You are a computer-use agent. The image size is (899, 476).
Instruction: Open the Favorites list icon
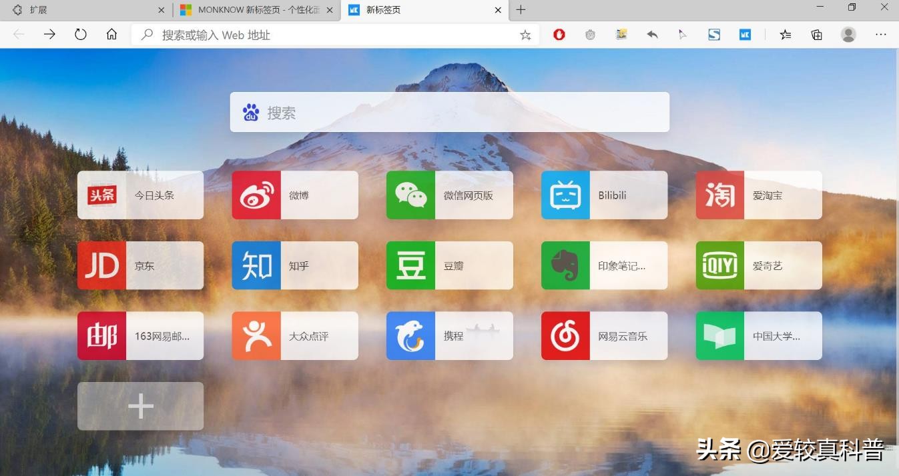click(786, 34)
